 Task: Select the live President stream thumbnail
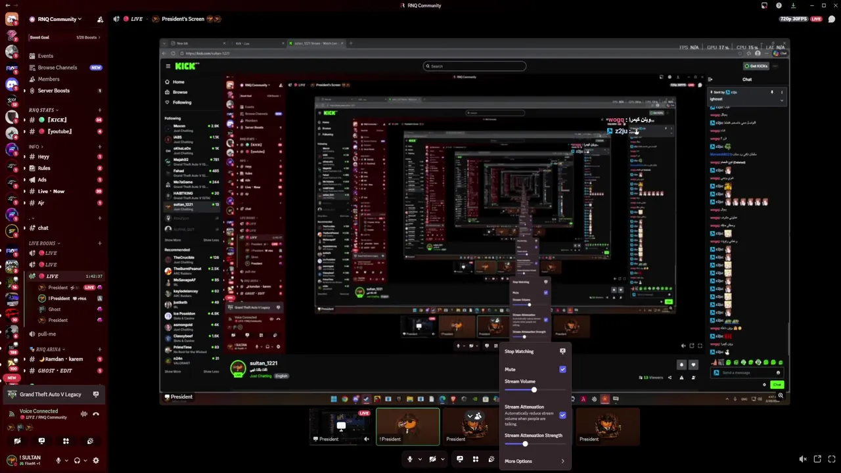point(341,426)
